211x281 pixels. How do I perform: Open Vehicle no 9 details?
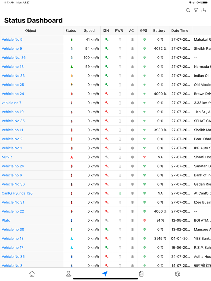pos(12,48)
